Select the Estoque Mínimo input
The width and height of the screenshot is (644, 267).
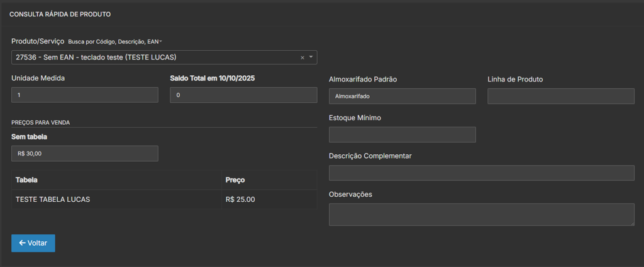[402, 135]
